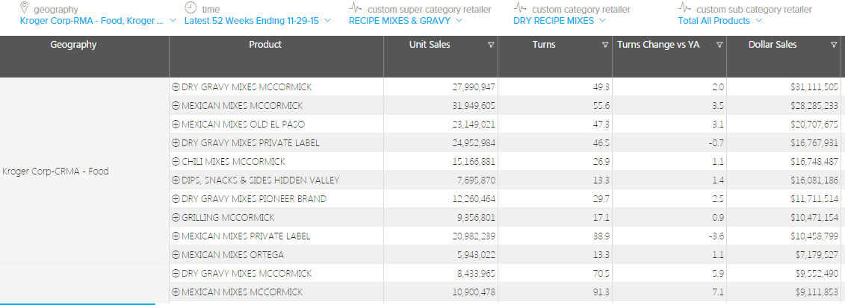This screenshot has width=845, height=305.
Task: Expand the GRILLING MCCORMICK row
Action: (176, 218)
